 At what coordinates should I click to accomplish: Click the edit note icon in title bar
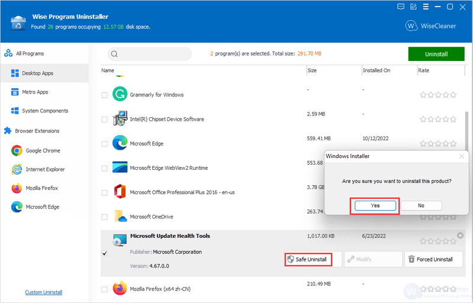click(x=413, y=7)
